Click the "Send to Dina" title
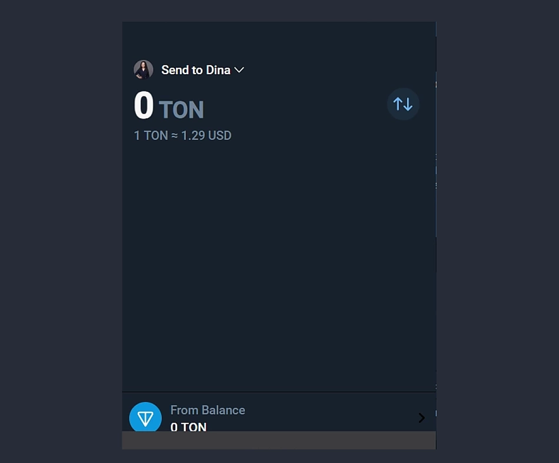559x463 pixels. tap(195, 70)
